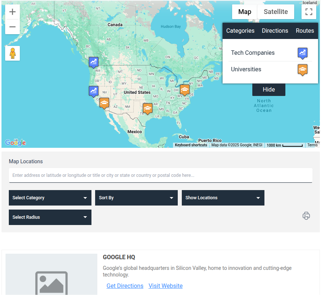Open Keyboard shortcuts on map
321x307 pixels.
point(191,145)
